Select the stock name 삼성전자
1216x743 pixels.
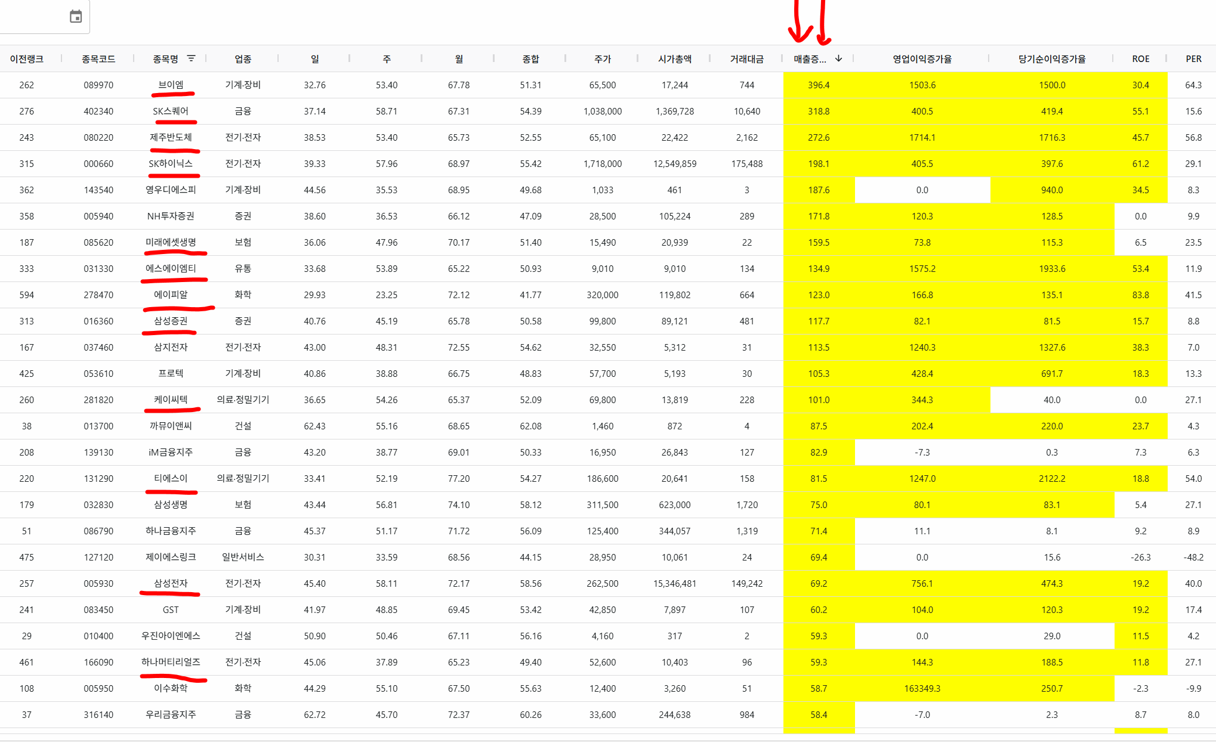tap(171, 584)
